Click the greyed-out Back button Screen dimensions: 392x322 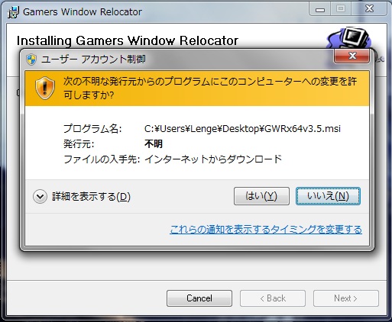tap(273, 298)
